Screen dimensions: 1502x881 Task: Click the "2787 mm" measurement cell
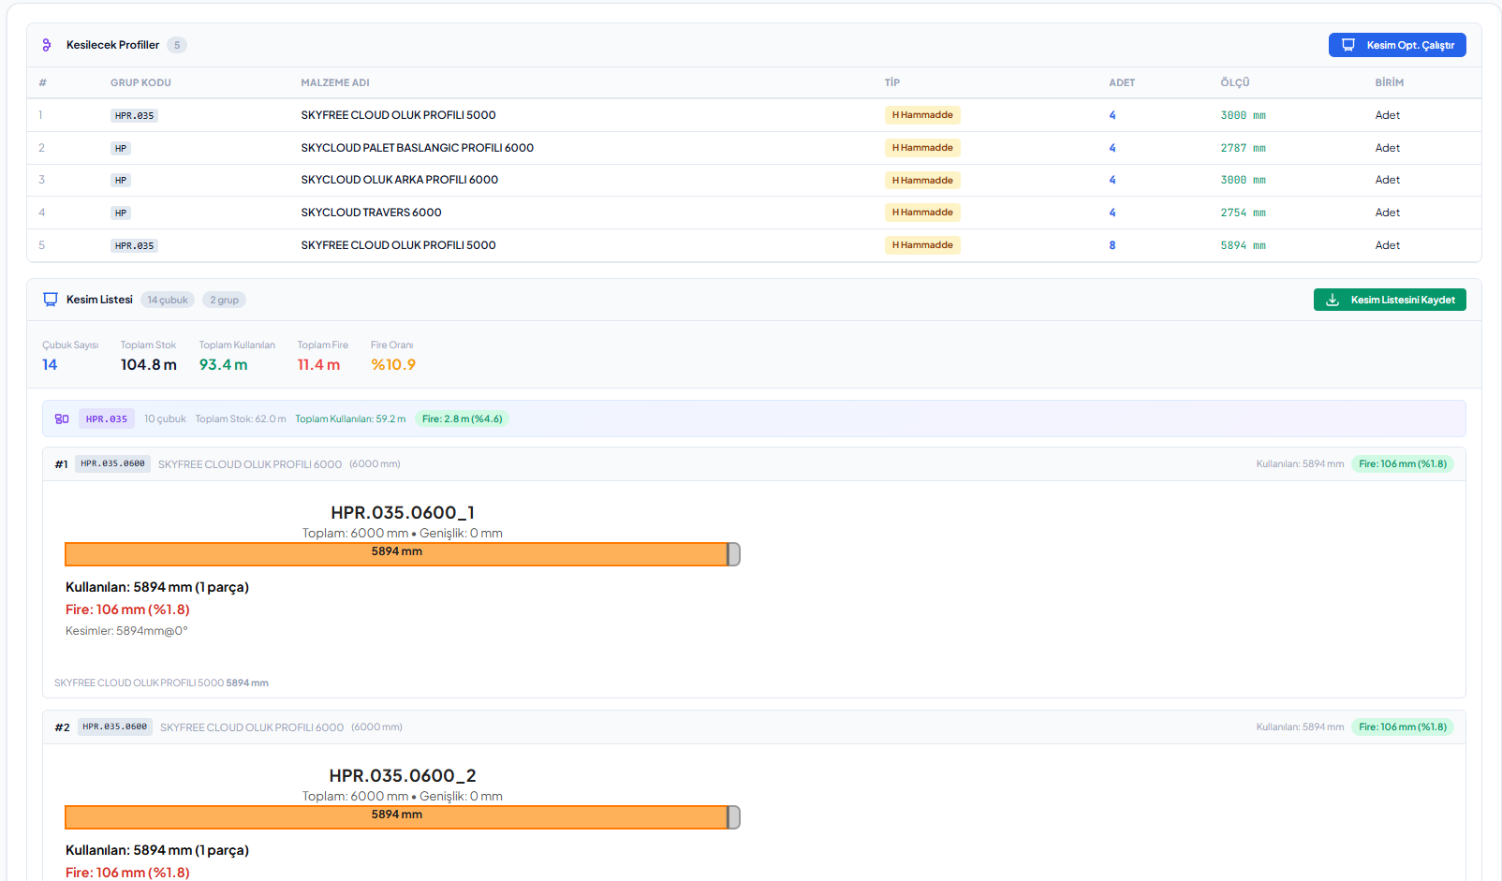(x=1243, y=148)
